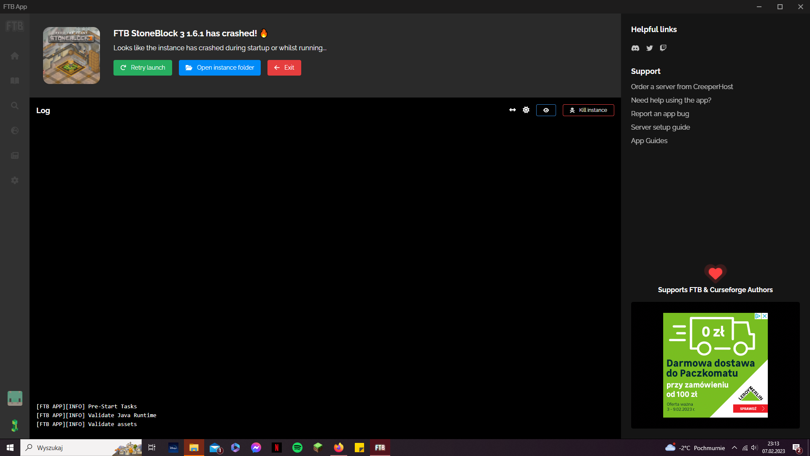Screen dimensions: 810x456
Task: Change log theme with sun icon
Action: (x=526, y=110)
